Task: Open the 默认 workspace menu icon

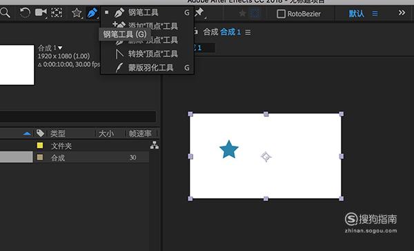Action: (375, 14)
